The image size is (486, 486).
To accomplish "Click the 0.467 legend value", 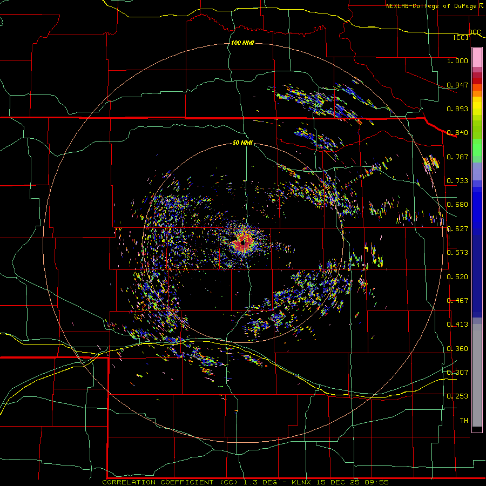I will point(457,301).
